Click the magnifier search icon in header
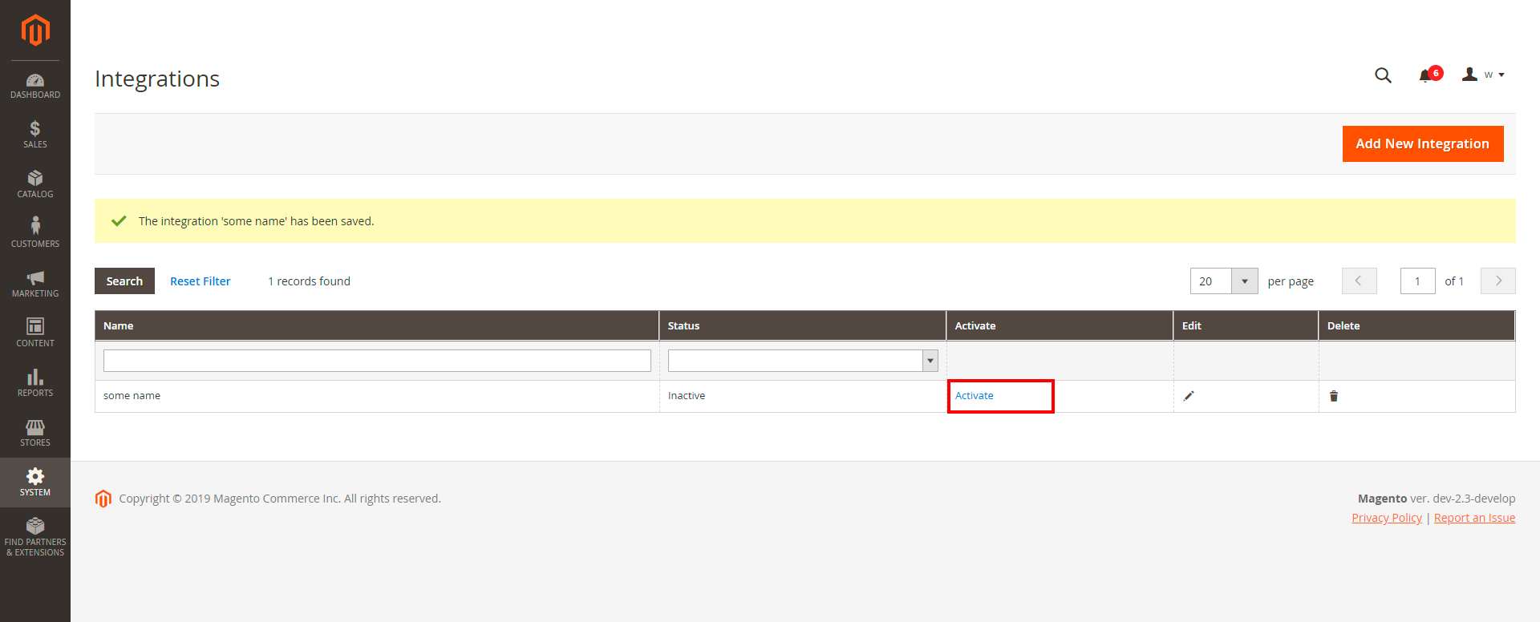 (1383, 75)
